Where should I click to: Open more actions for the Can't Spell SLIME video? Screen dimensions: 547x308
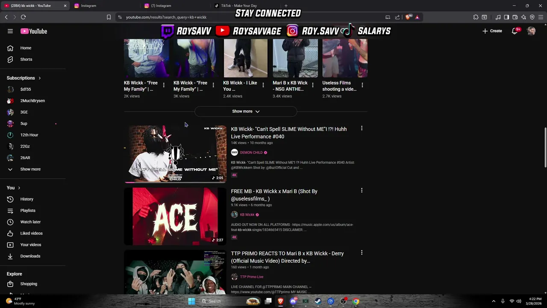(x=362, y=128)
